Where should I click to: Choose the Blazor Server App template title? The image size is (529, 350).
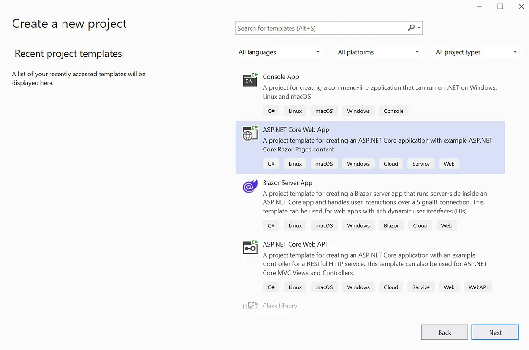pyautogui.click(x=288, y=183)
